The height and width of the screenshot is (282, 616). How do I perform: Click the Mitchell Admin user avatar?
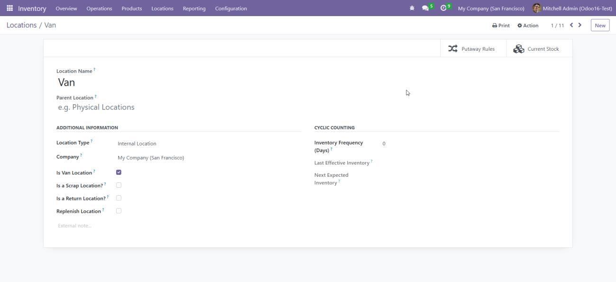[x=537, y=9]
